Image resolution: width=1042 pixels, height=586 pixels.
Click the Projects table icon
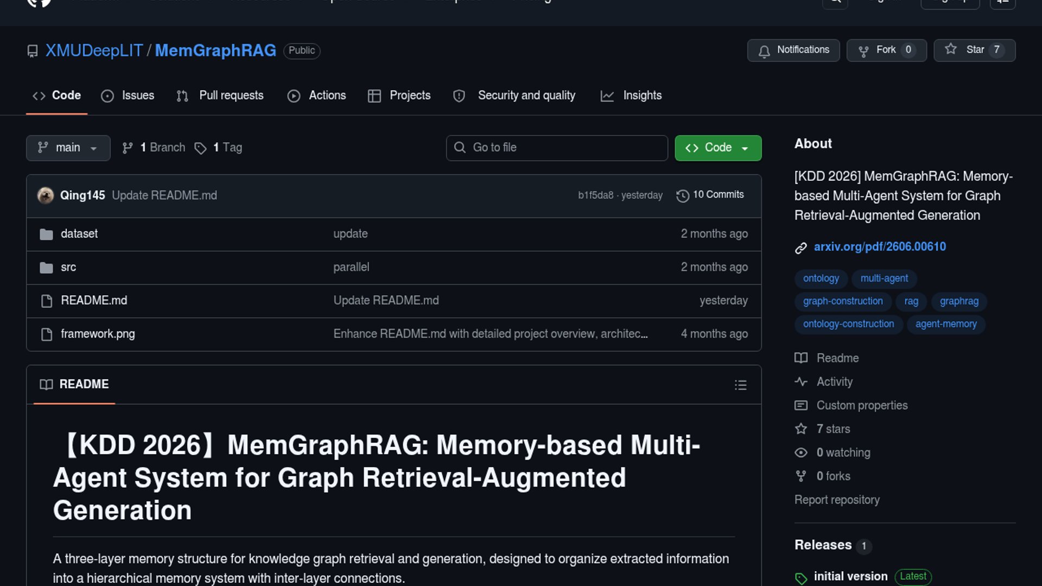[x=374, y=96]
